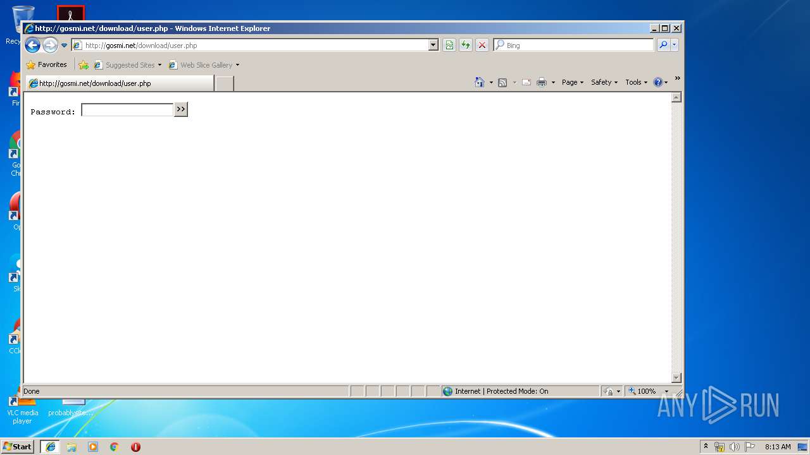Viewport: 810px width, 455px height.
Task: Maximize the Internet Explorer window
Action: click(x=665, y=28)
